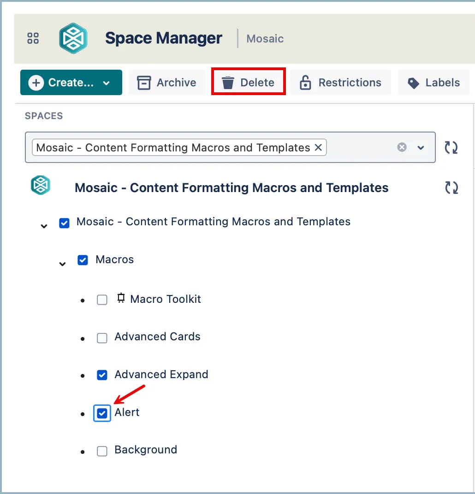Image resolution: width=475 pixels, height=494 pixels.
Task: Uncheck the Macros checkbox
Action: [83, 260]
